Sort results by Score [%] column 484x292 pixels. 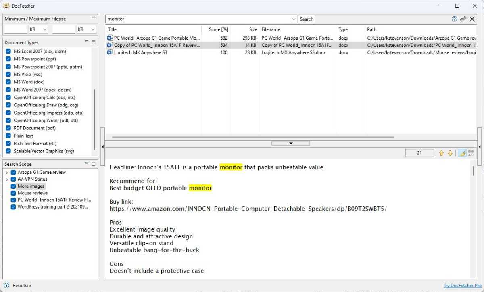tap(216, 29)
